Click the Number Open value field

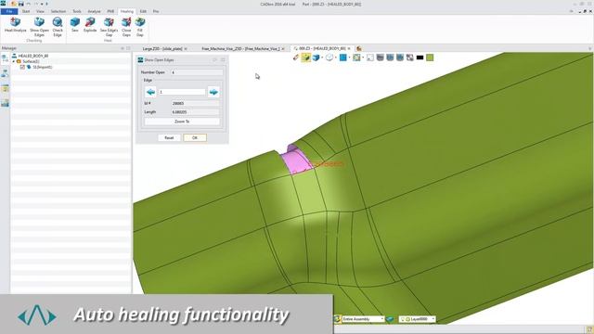pos(197,72)
